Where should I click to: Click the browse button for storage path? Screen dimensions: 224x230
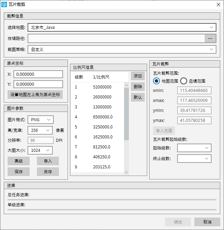210,38
